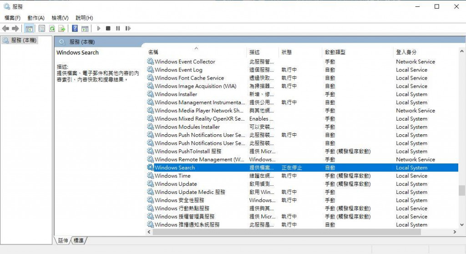466x254 pixels.
Task: Click the Windows Font Cache Service gear icon
Action: point(150,78)
